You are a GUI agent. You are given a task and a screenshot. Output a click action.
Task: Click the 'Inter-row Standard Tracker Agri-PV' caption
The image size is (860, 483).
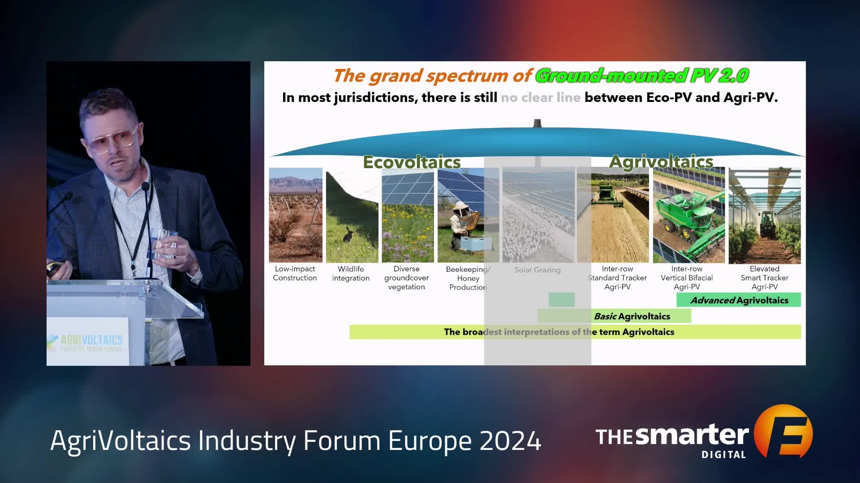pyautogui.click(x=617, y=278)
